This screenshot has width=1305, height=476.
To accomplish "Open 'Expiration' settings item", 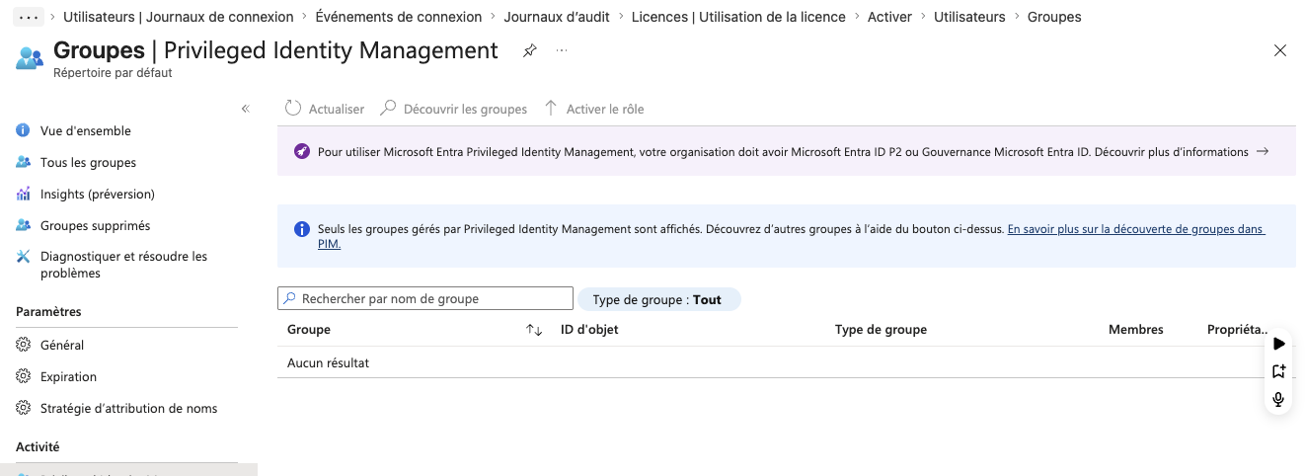I will tap(68, 376).
